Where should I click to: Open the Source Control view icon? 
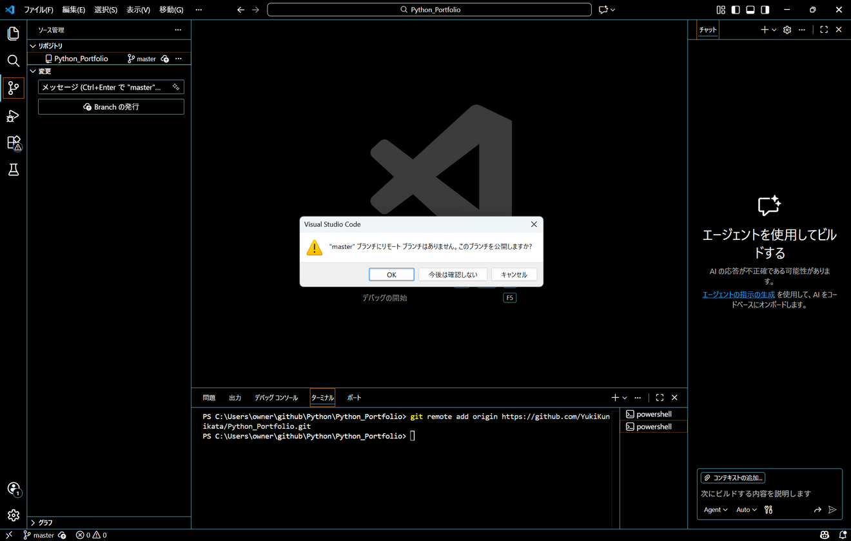[13, 88]
